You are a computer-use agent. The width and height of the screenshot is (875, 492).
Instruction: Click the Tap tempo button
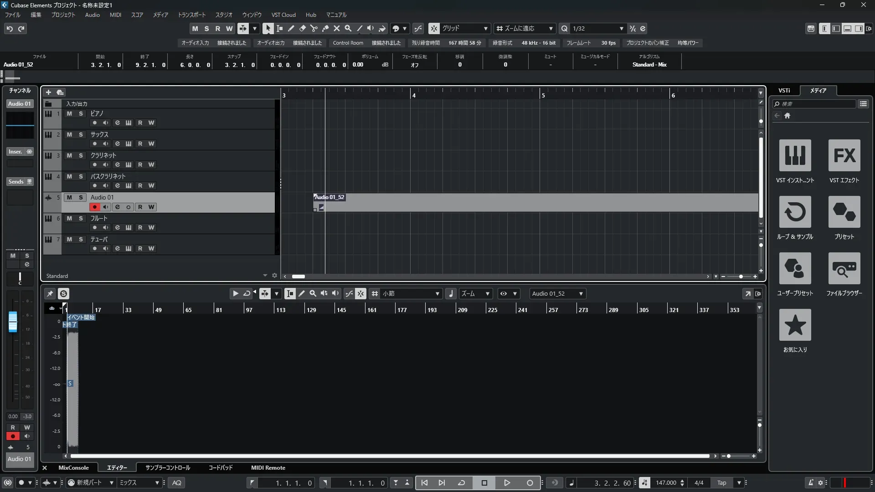coord(721,482)
